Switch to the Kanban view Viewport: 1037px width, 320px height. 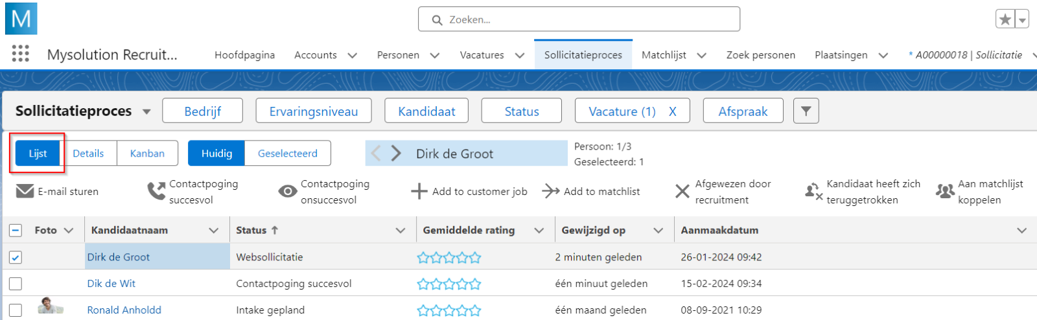[147, 154]
